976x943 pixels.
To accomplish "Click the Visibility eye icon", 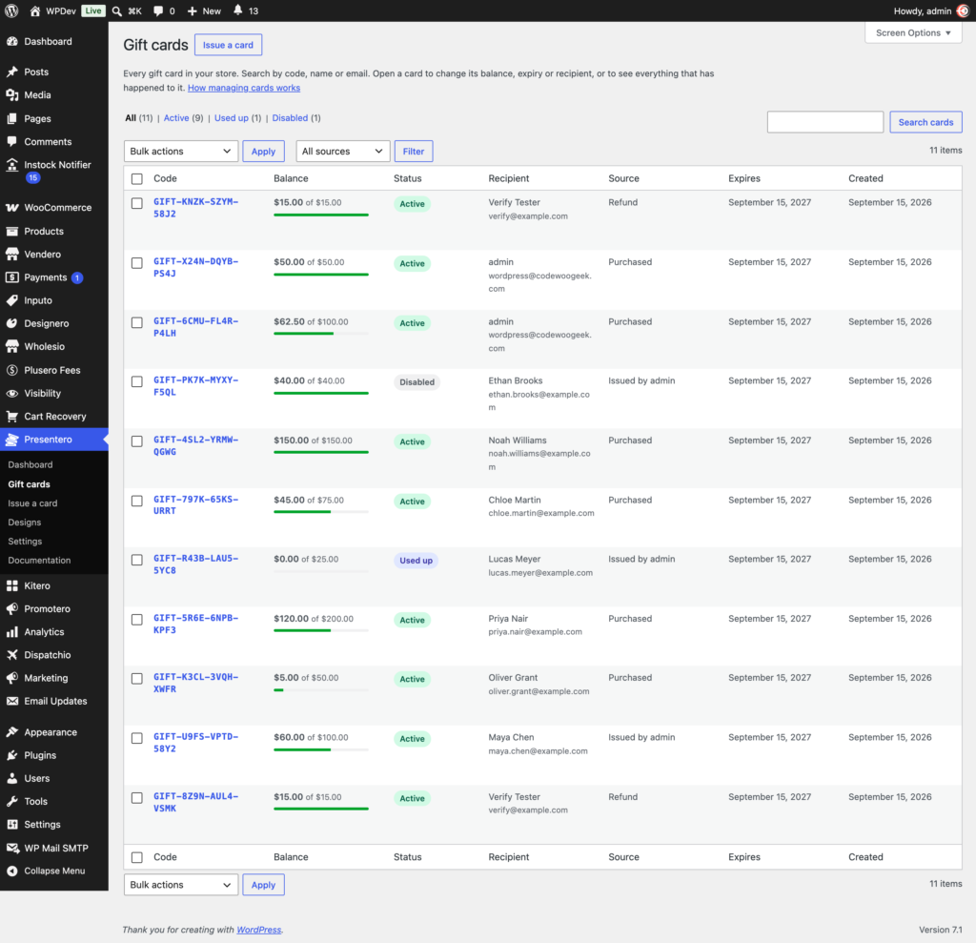I will coord(11,393).
